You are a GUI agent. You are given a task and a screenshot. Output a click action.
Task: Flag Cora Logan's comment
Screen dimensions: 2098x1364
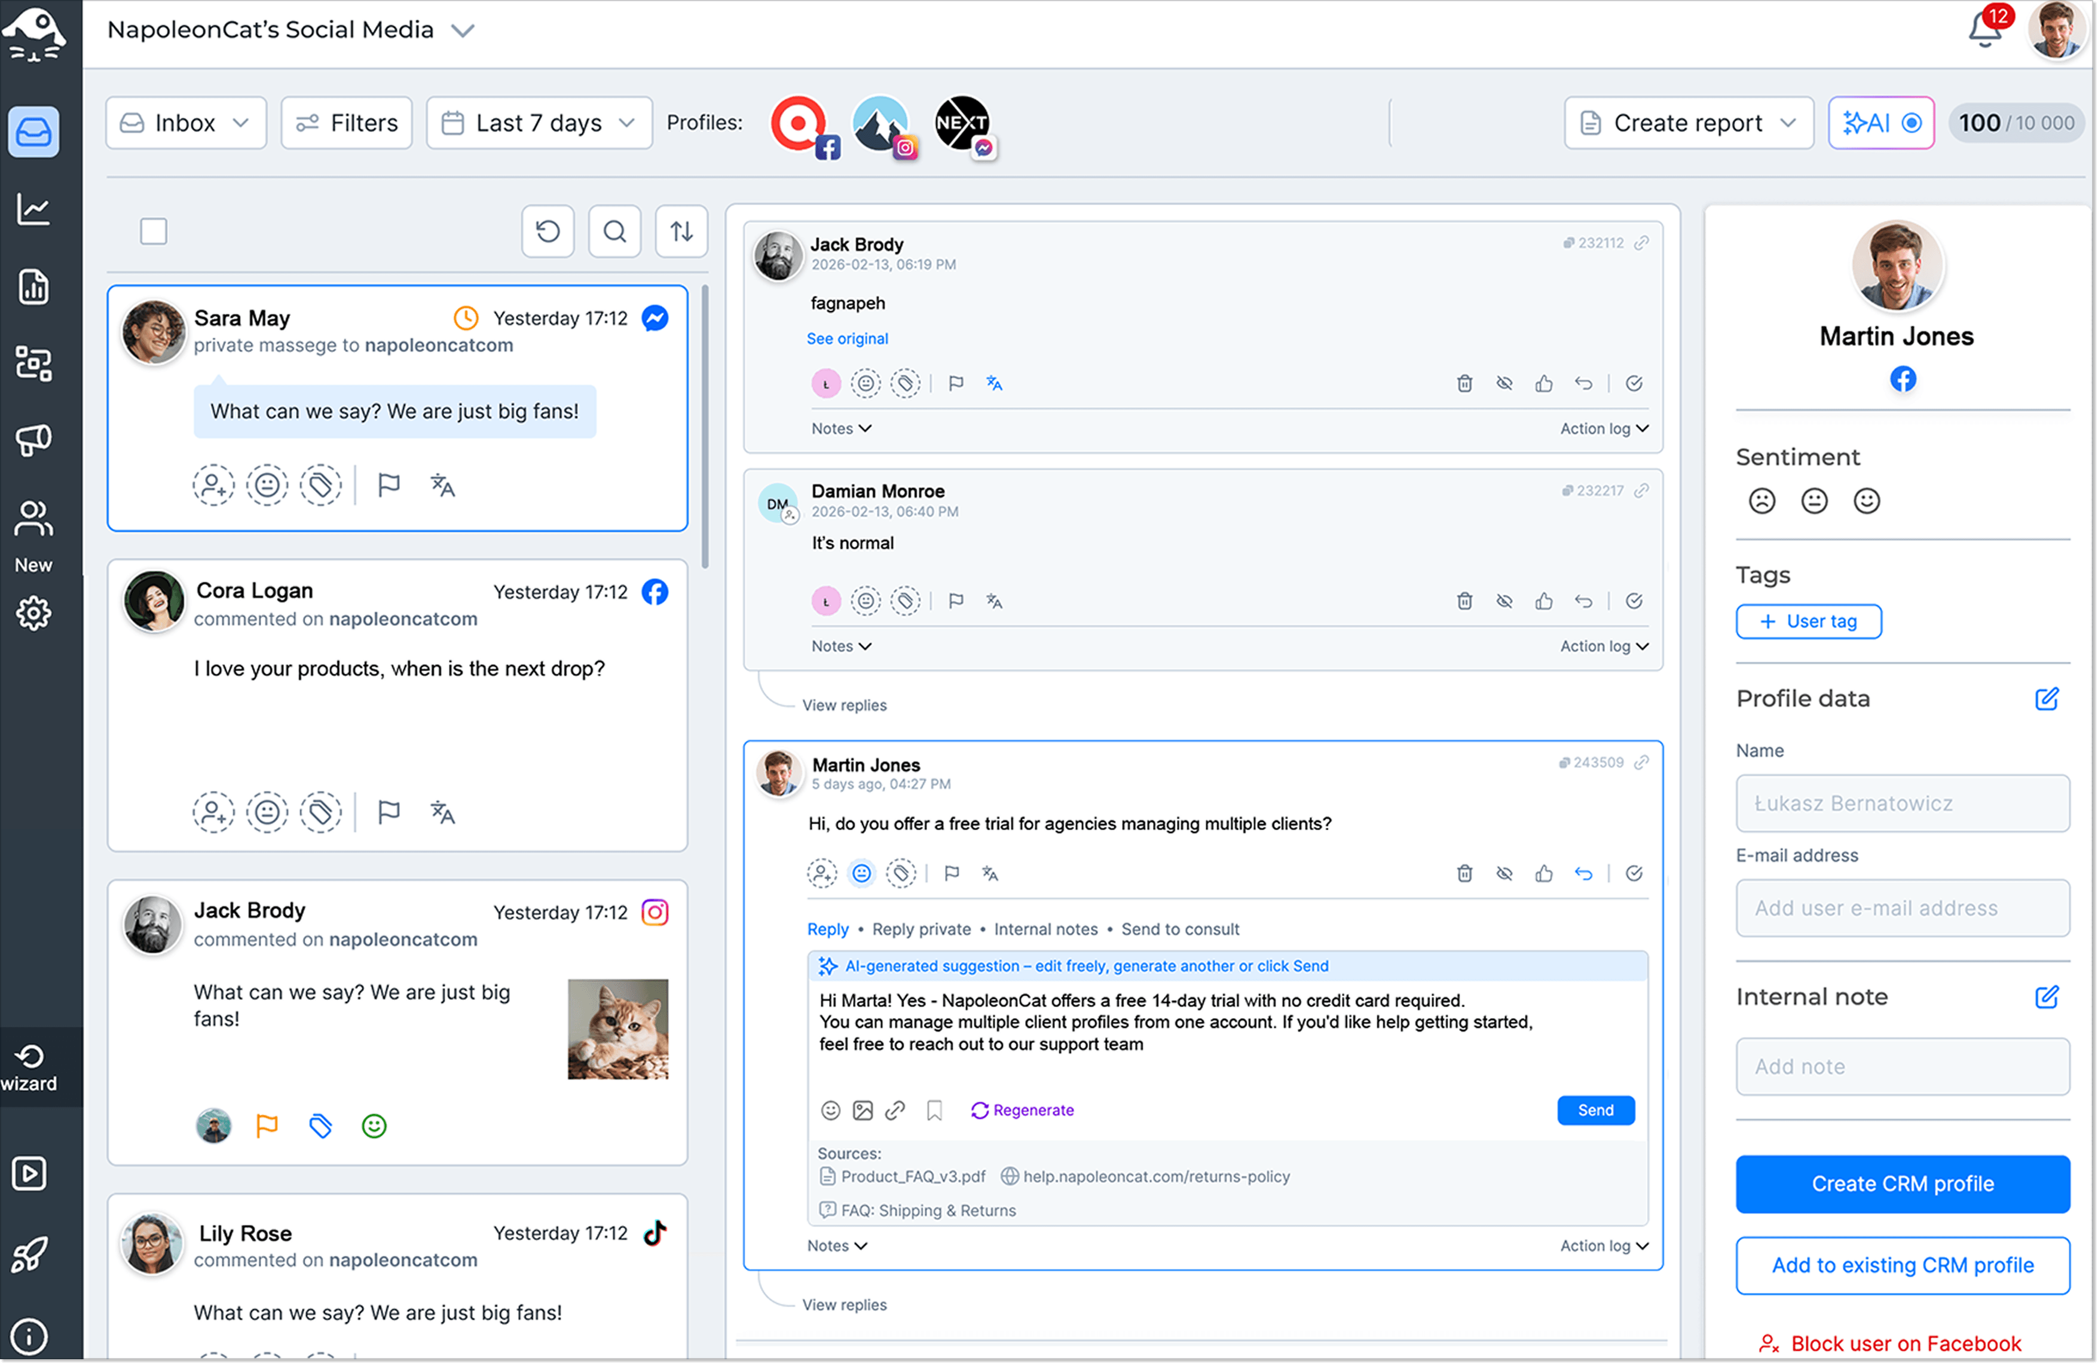[389, 812]
